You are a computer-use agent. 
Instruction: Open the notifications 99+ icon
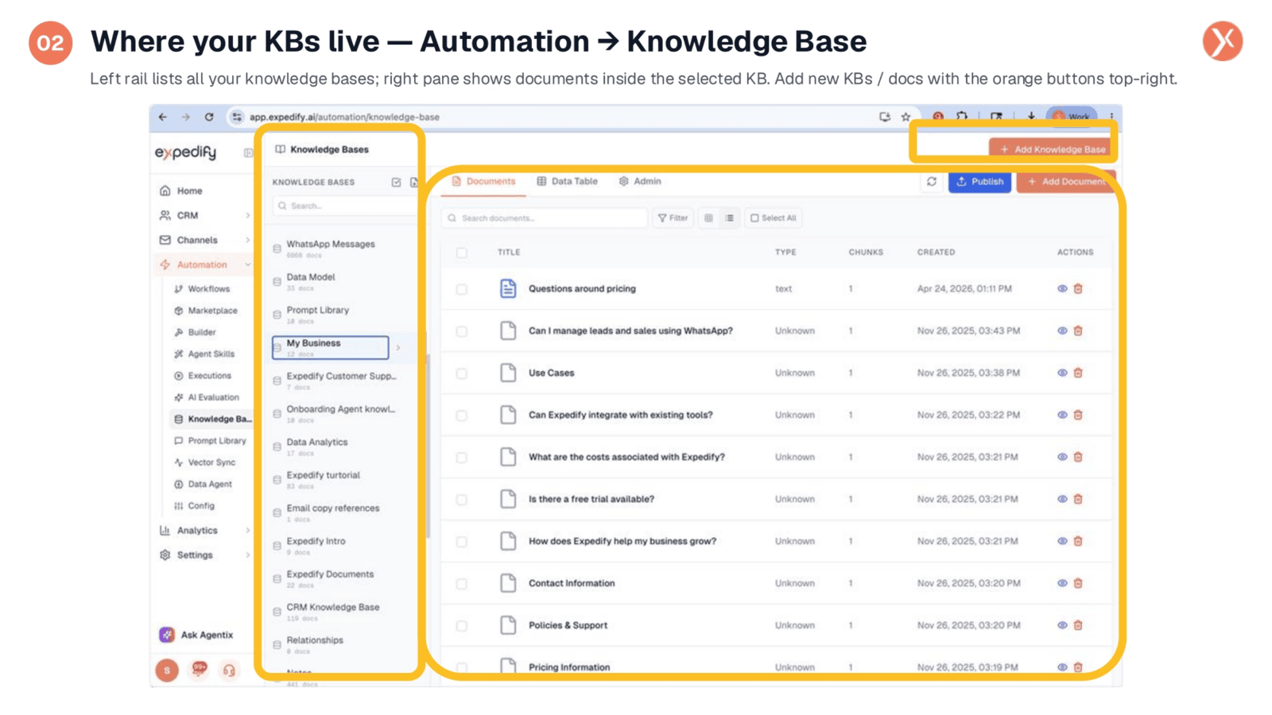pyautogui.click(x=199, y=670)
